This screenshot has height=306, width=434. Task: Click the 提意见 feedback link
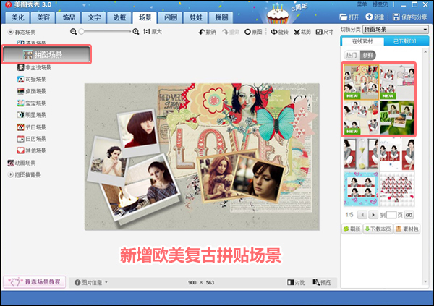click(380, 4)
